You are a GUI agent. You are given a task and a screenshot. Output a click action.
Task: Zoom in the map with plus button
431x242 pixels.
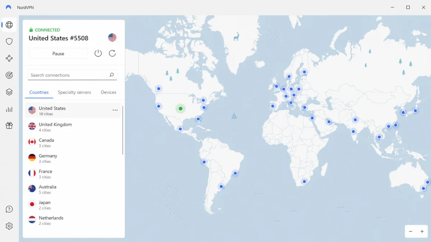point(422,232)
